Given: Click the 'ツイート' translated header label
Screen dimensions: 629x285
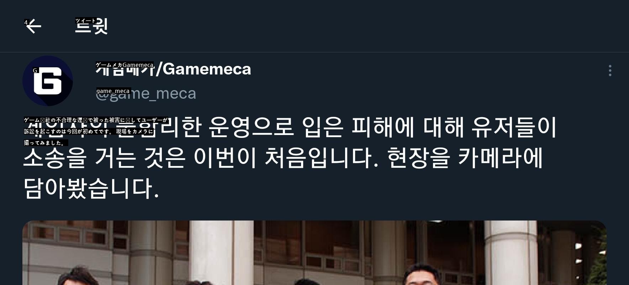Looking at the screenshot, I should pos(86,21).
